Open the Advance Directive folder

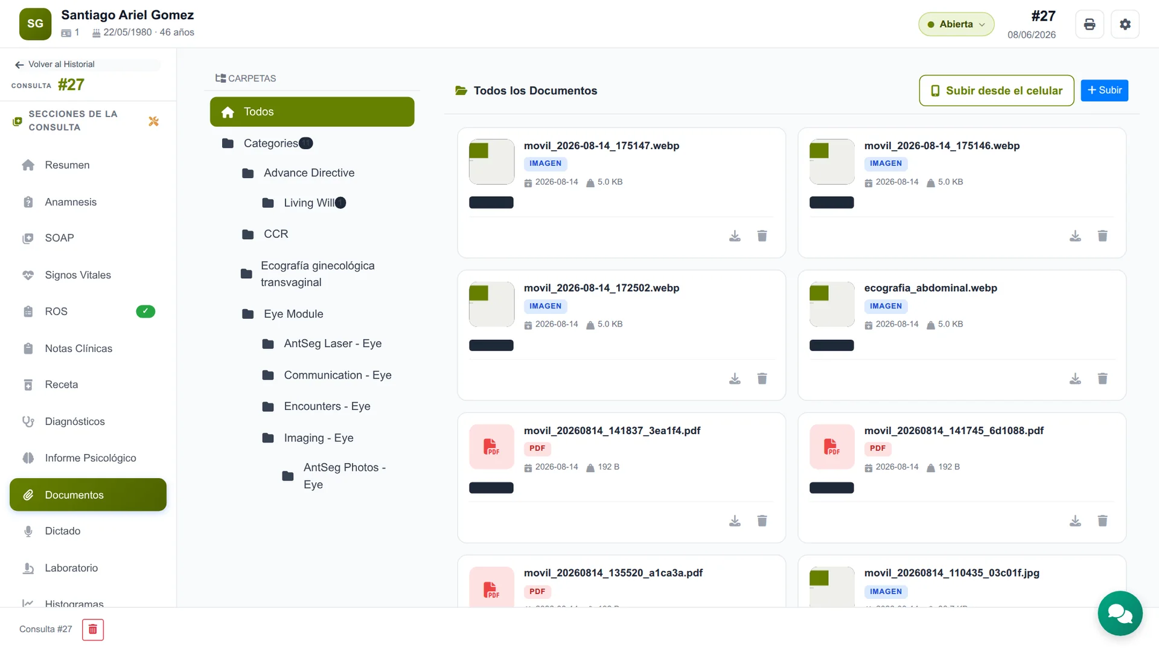click(298, 173)
